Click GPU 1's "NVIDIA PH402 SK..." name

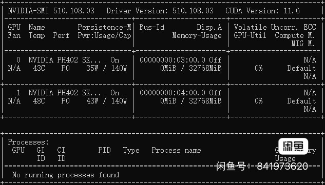(65, 93)
